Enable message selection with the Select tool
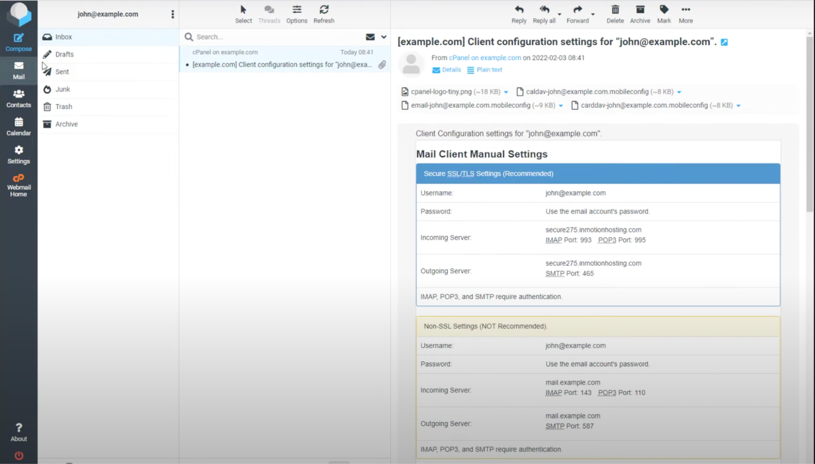 click(x=243, y=14)
